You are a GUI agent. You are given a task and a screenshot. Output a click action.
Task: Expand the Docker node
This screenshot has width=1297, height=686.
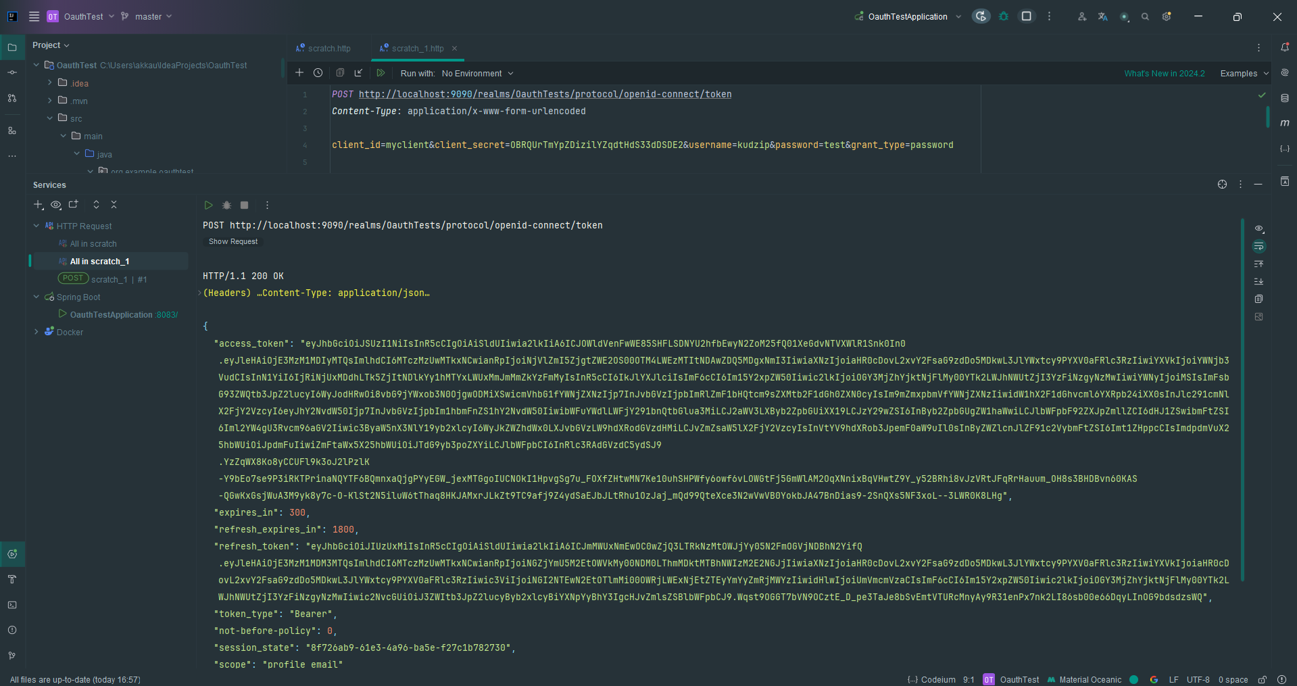pos(36,332)
